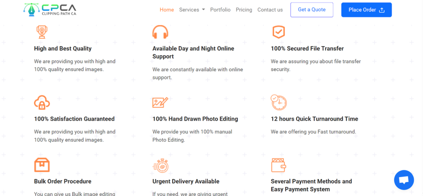Screen dimensions: 423x196
Task: Click the trophy icon above High and Best Quality
Action: coord(42,32)
